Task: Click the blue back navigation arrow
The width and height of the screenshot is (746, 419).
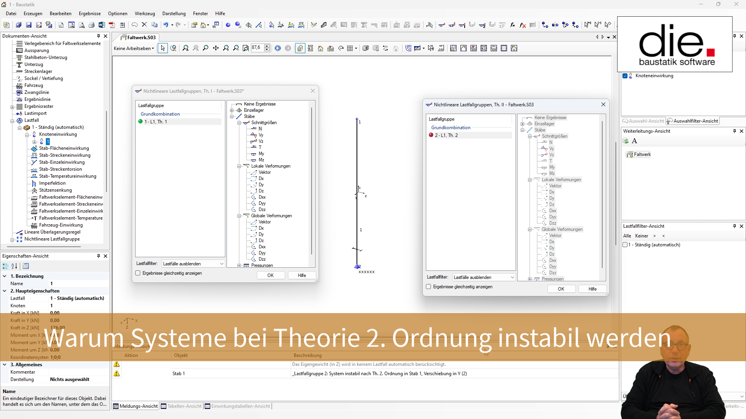Action: point(278,48)
